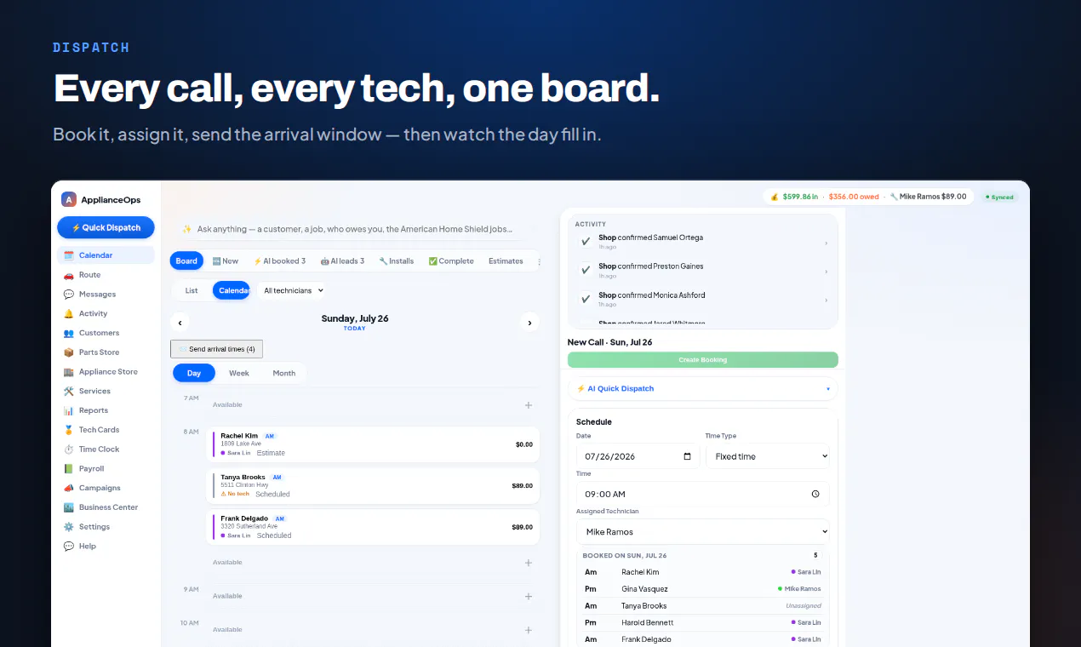Open Settings gear in sidebar

[106, 526]
